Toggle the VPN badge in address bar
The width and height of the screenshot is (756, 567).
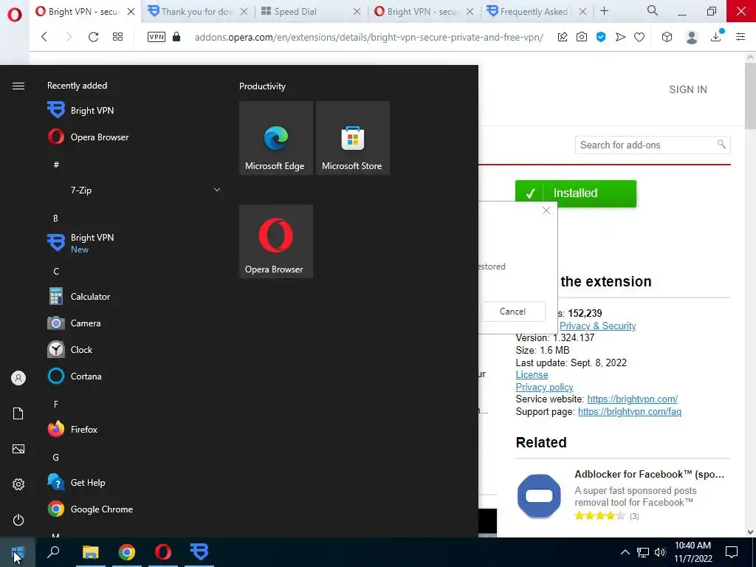click(x=157, y=37)
